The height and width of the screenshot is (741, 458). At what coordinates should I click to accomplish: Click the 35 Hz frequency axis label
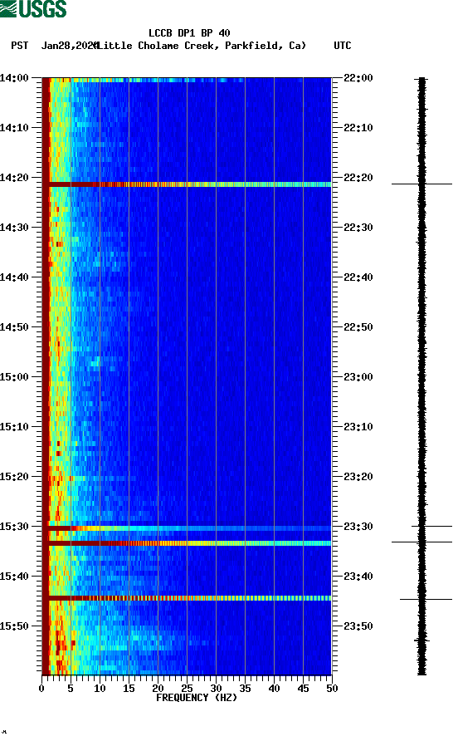point(245,689)
